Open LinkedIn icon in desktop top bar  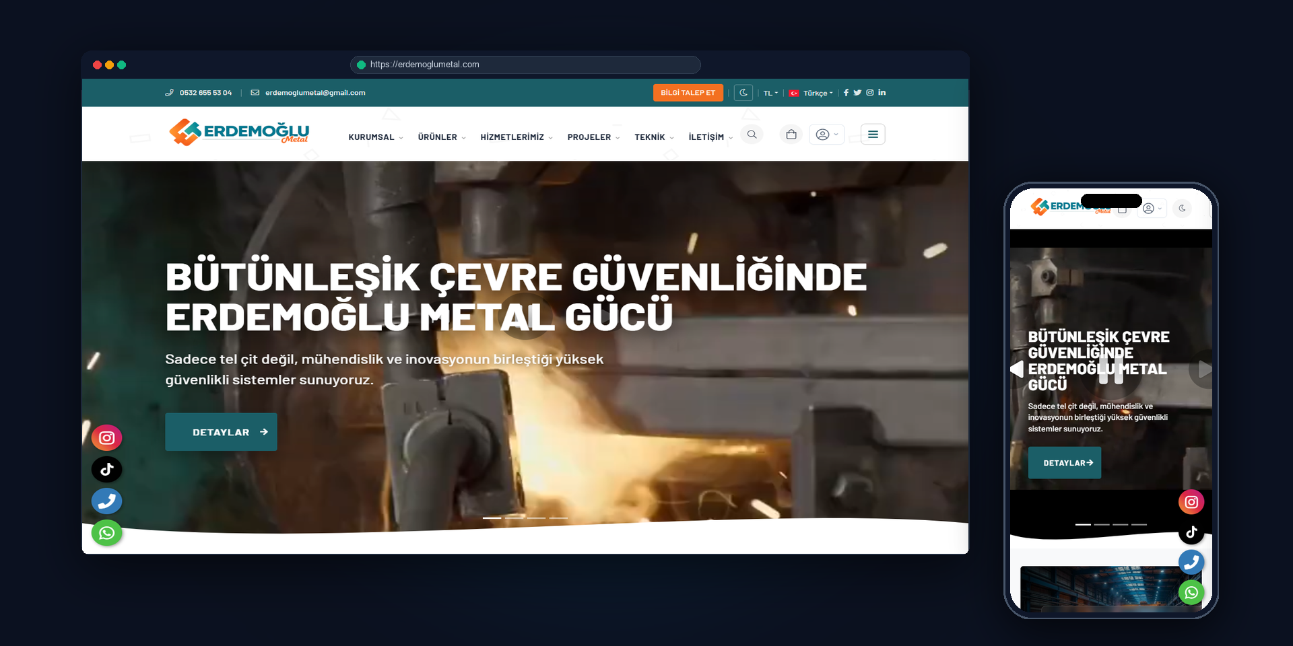pos(882,92)
